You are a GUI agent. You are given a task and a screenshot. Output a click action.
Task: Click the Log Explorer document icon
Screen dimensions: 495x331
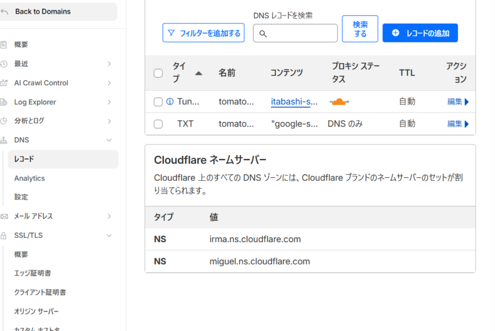[4, 102]
